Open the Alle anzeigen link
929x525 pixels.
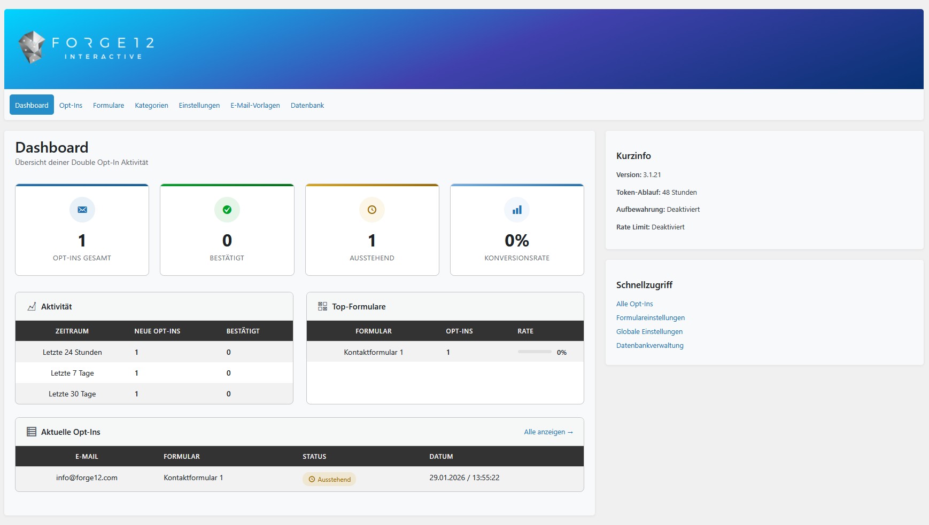548,432
